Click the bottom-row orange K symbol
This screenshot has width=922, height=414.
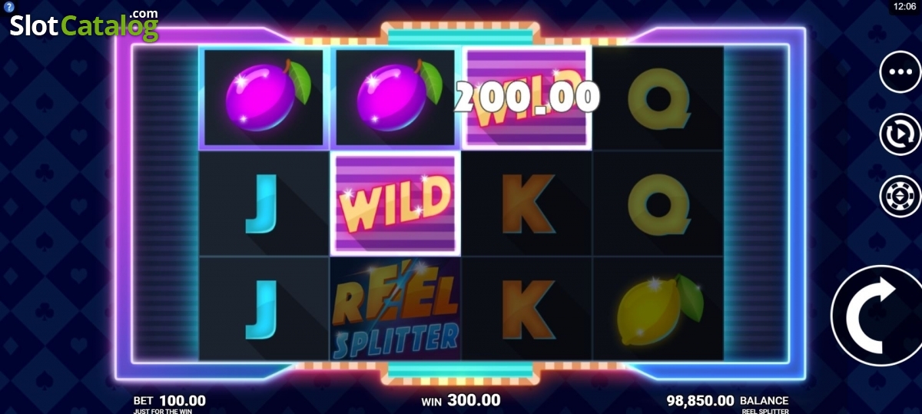coord(528,309)
